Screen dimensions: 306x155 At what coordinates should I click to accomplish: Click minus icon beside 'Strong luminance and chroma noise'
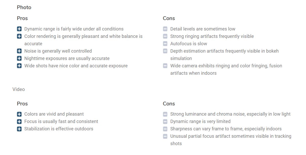tap(165, 114)
